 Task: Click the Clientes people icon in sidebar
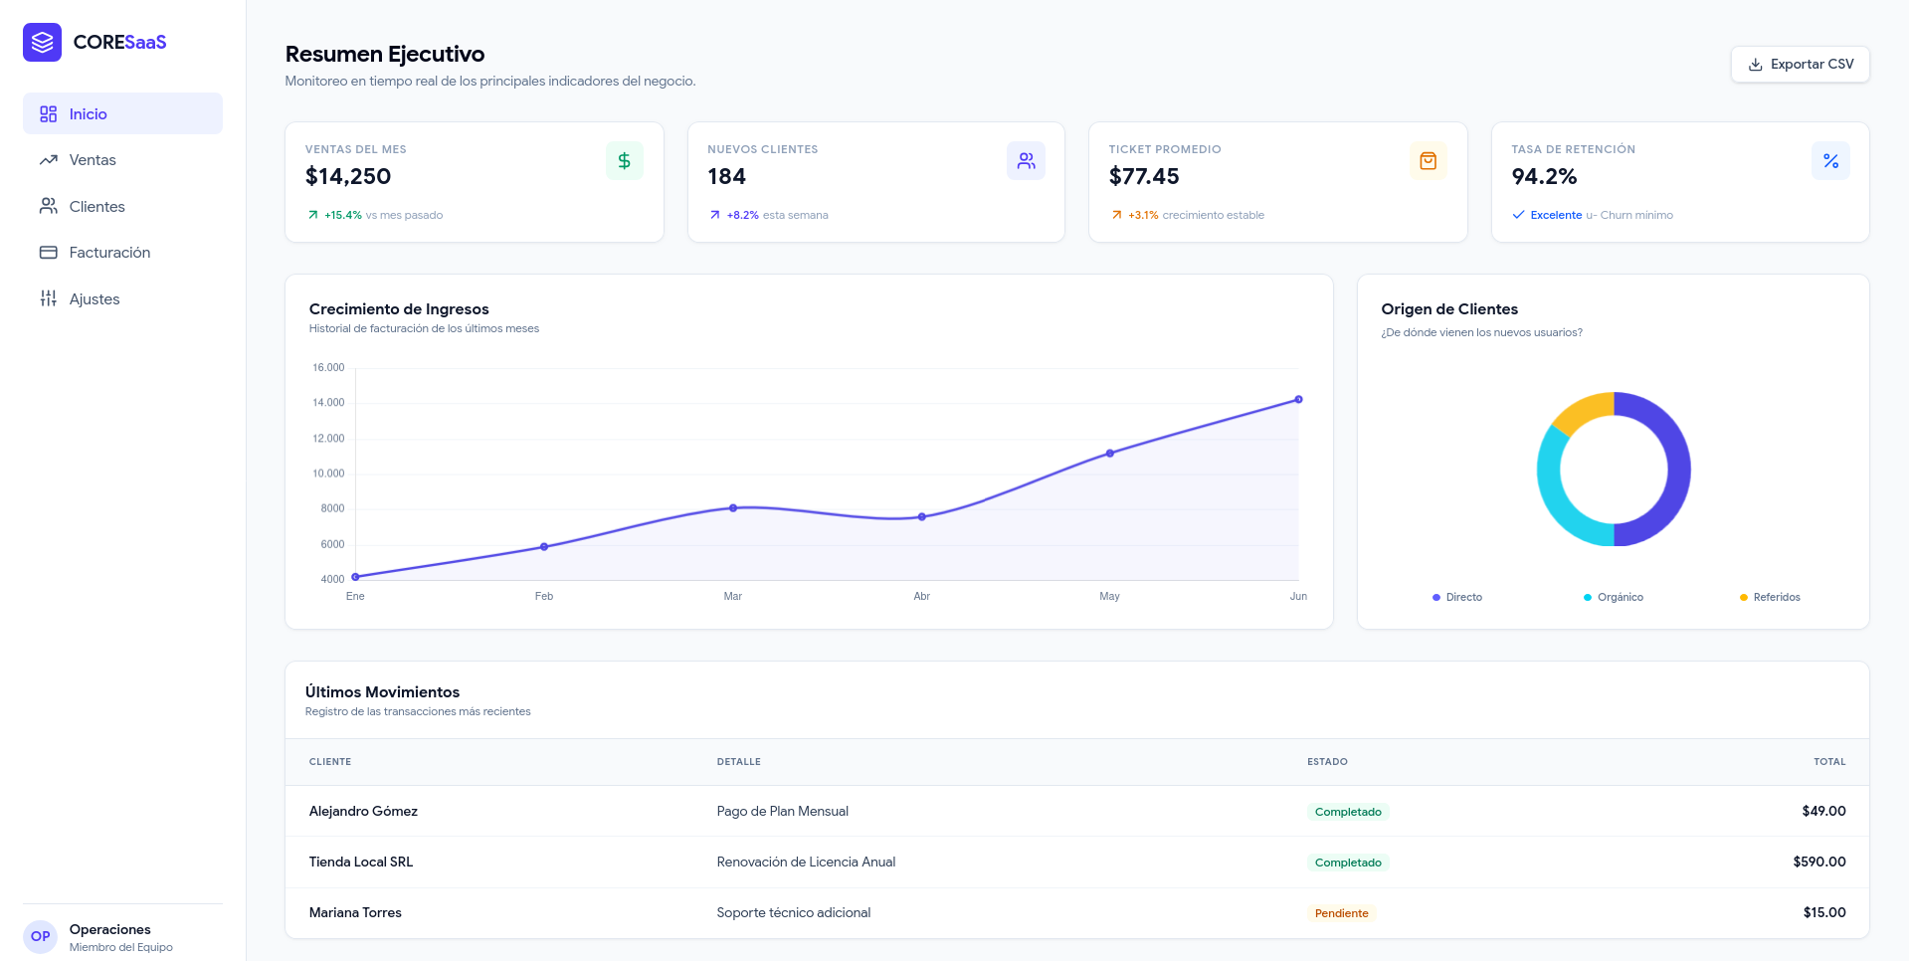tap(48, 206)
